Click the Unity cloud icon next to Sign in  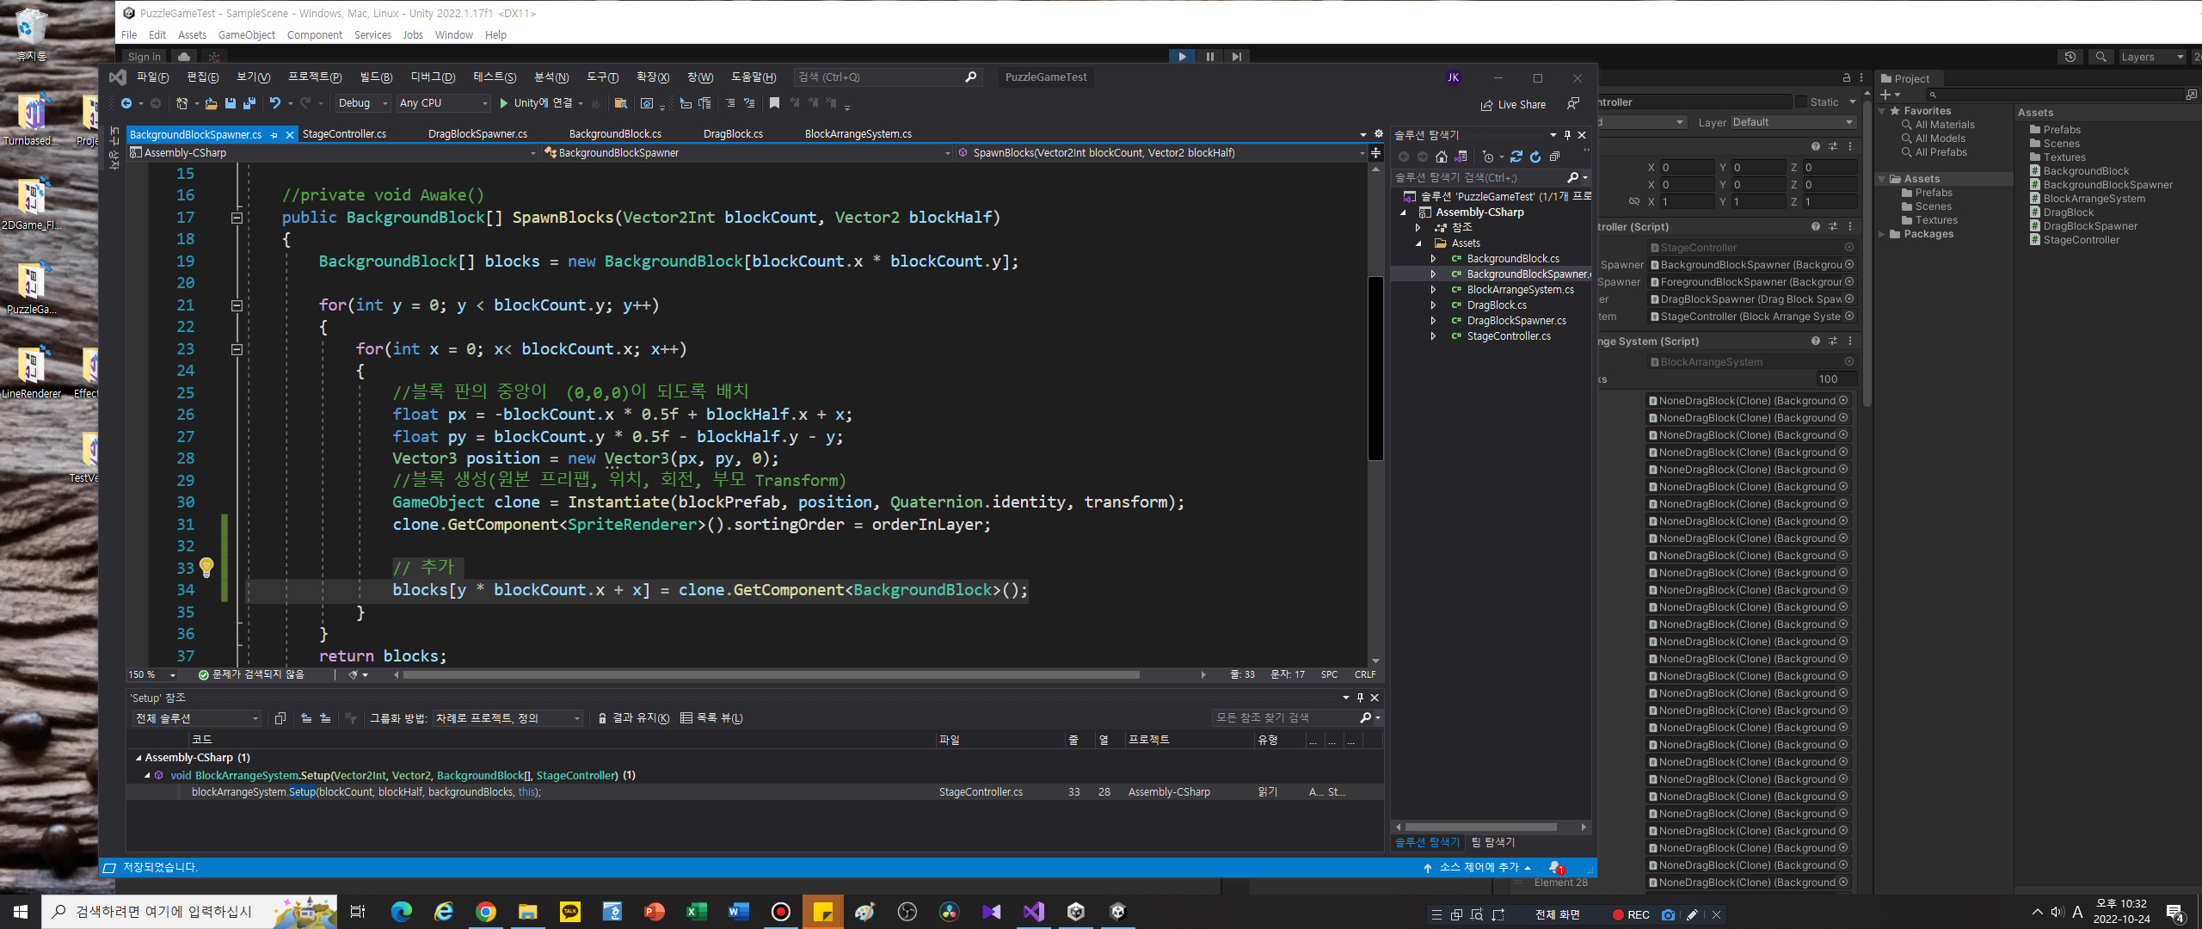pos(184,57)
